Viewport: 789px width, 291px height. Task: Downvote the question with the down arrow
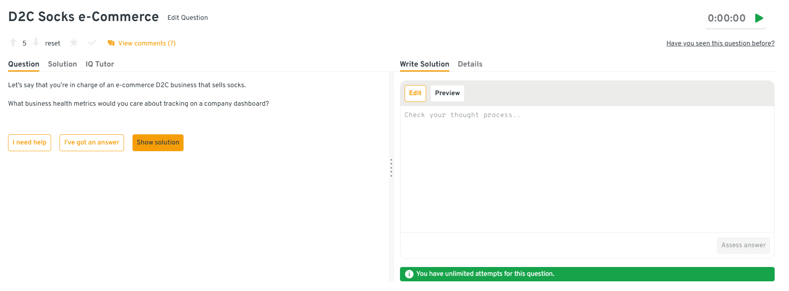[36, 43]
